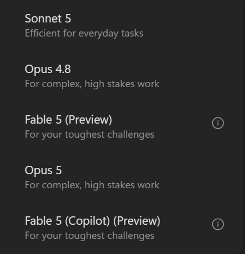Click the '4.8' version number of Opus
The height and width of the screenshot is (254, 245).
click(63, 69)
